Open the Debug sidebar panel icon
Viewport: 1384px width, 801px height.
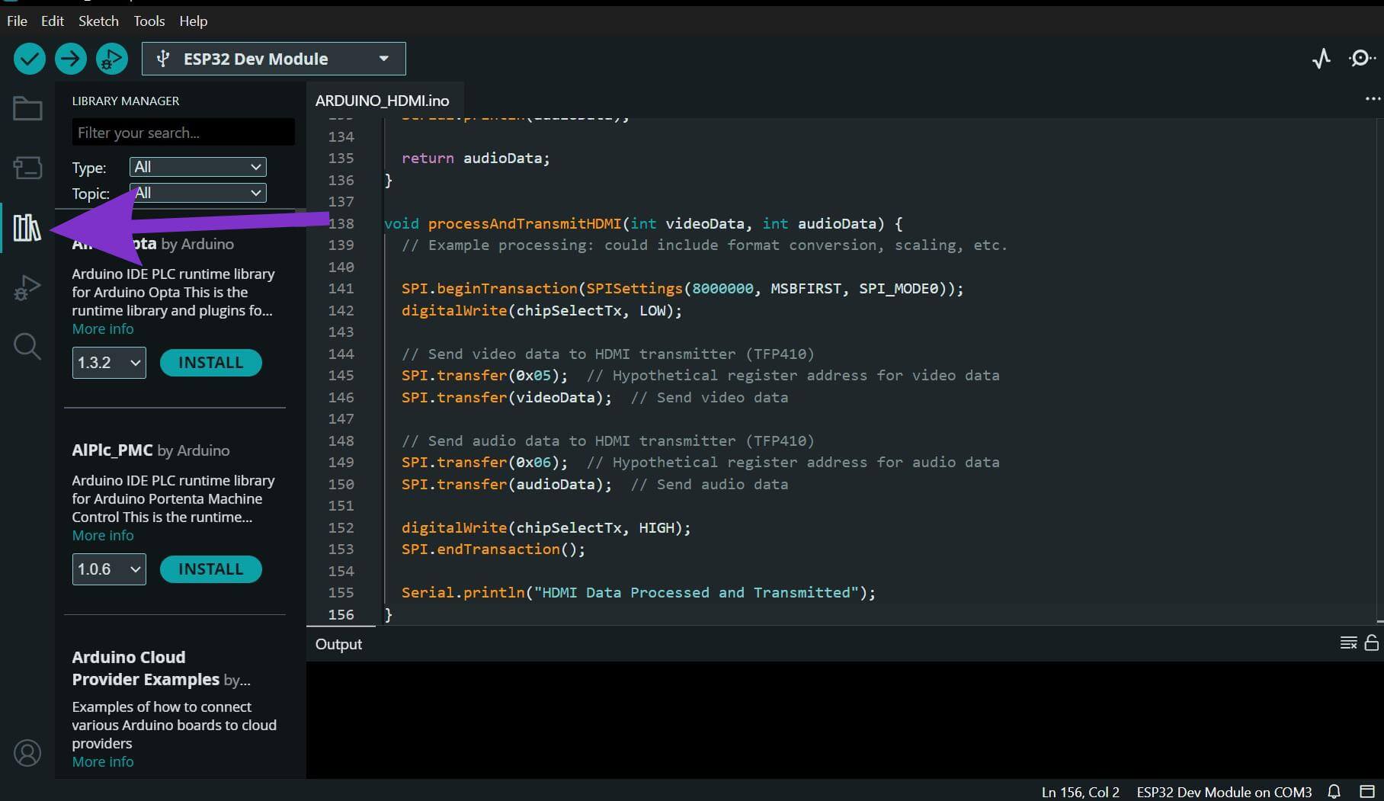27,287
